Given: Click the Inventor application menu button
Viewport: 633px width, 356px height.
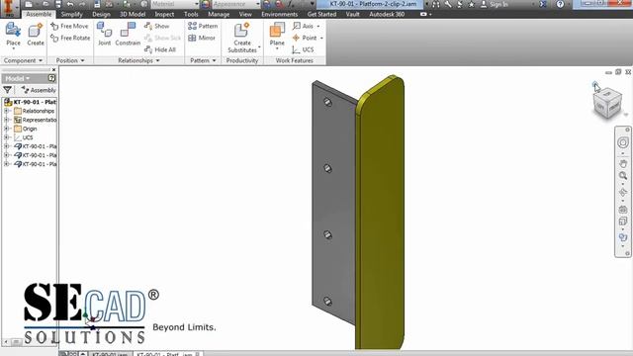Looking at the screenshot, I should pos(9,8).
